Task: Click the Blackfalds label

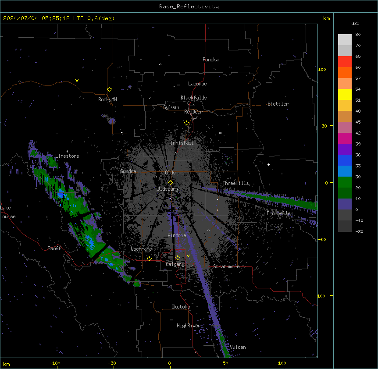Action: (193, 98)
